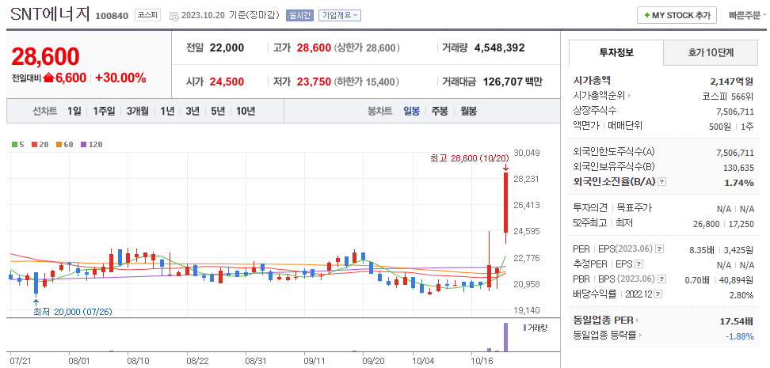Click the 하한가 15,400 limit text
770x368 pixels.
(366, 82)
